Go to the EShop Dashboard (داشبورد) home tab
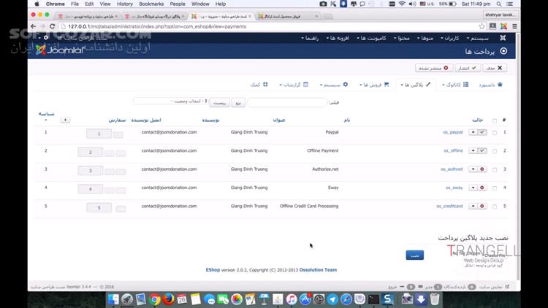This screenshot has height=308, width=548. click(x=491, y=85)
